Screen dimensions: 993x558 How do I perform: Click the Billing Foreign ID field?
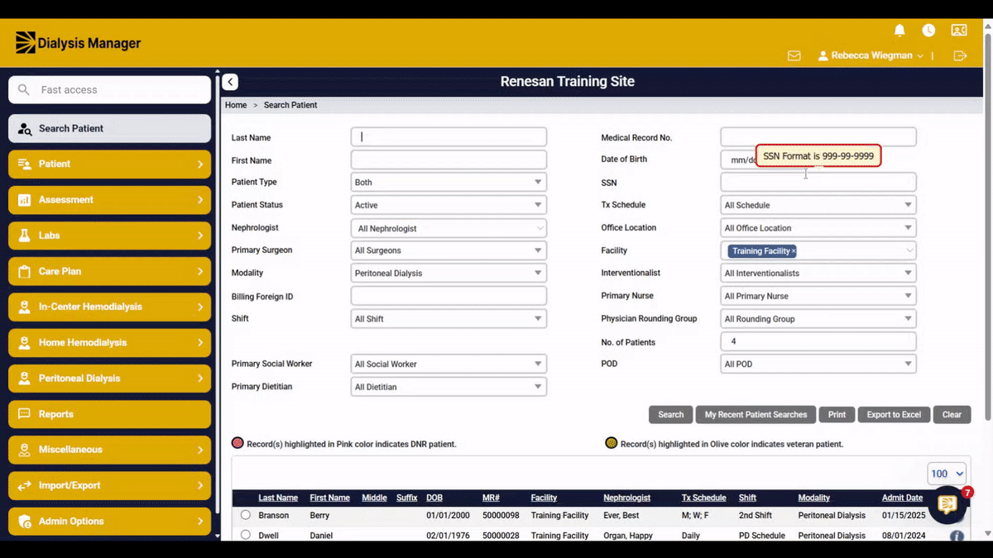[x=449, y=296]
